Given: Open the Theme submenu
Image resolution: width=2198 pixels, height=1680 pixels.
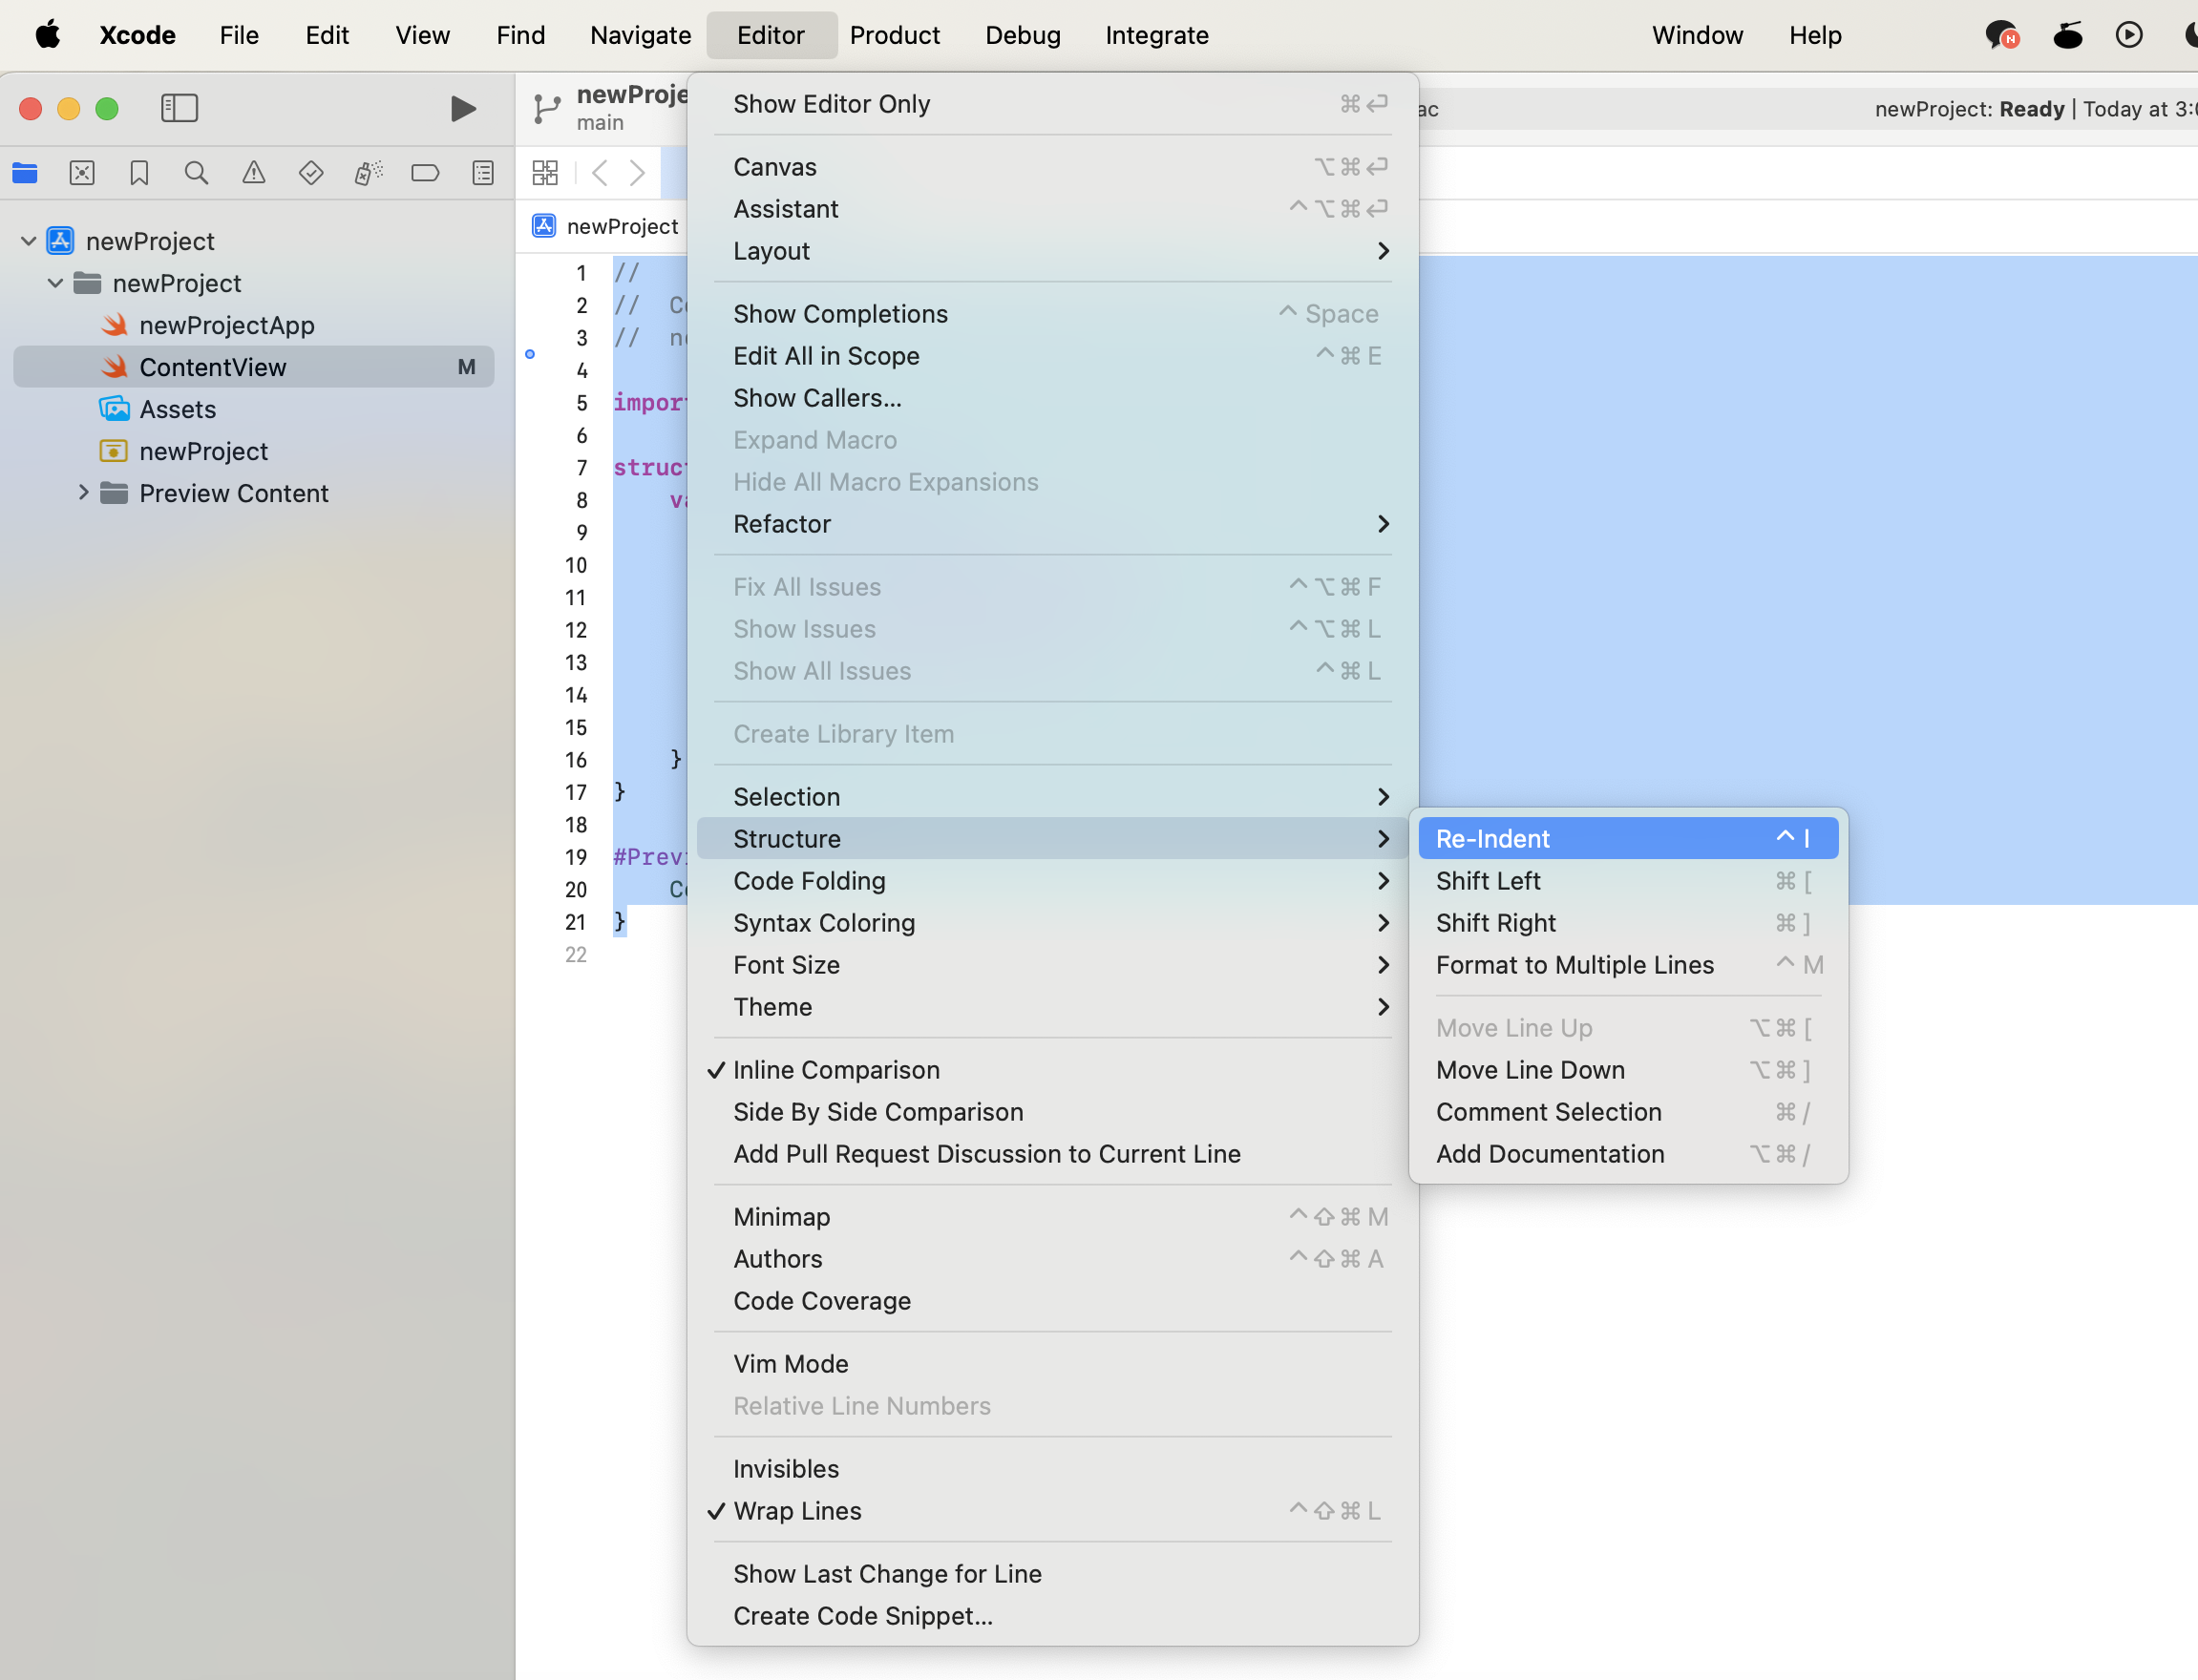Looking at the screenshot, I should 1053,1007.
